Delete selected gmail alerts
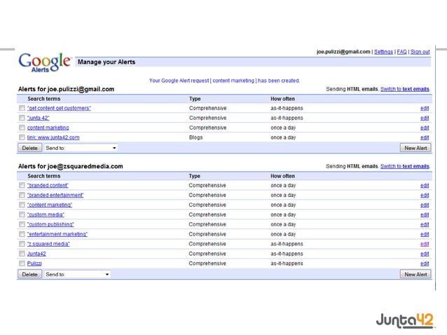The width and height of the screenshot is (447, 335). pyautogui.click(x=30, y=148)
